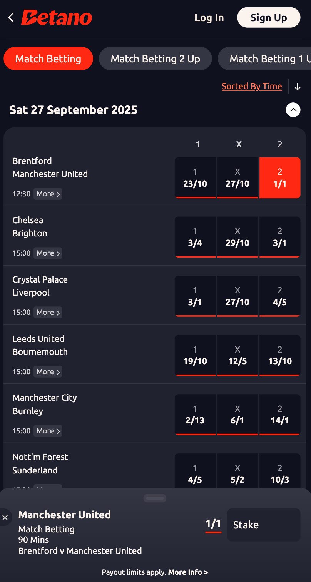This screenshot has height=582, width=311.
Task: Select the Match Betting tab
Action: (48, 59)
